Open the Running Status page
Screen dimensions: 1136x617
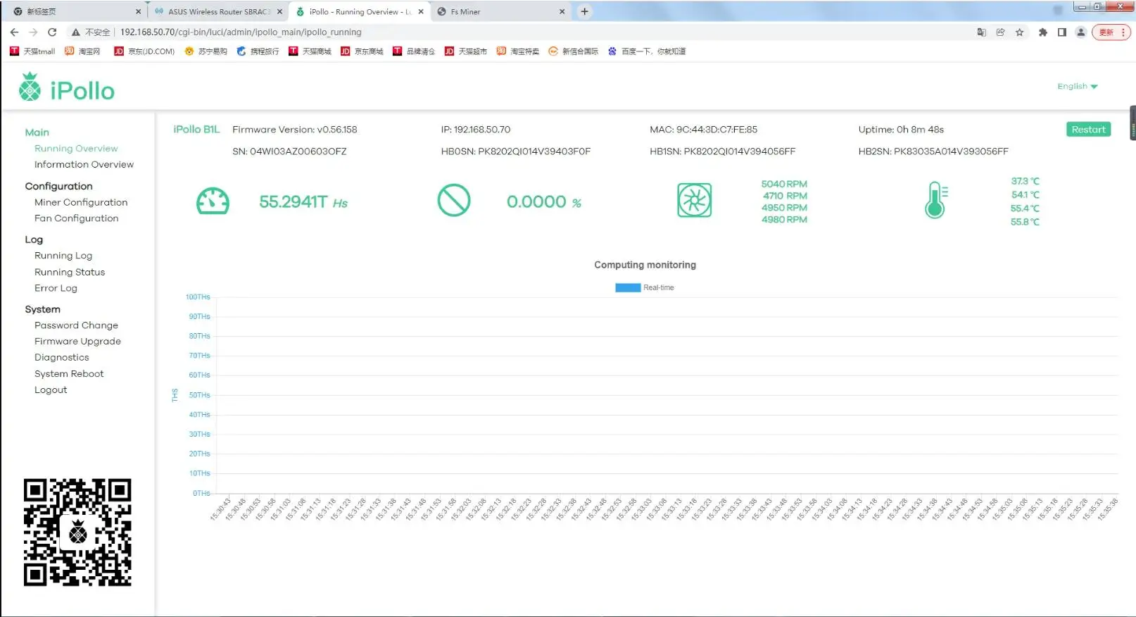click(x=70, y=272)
